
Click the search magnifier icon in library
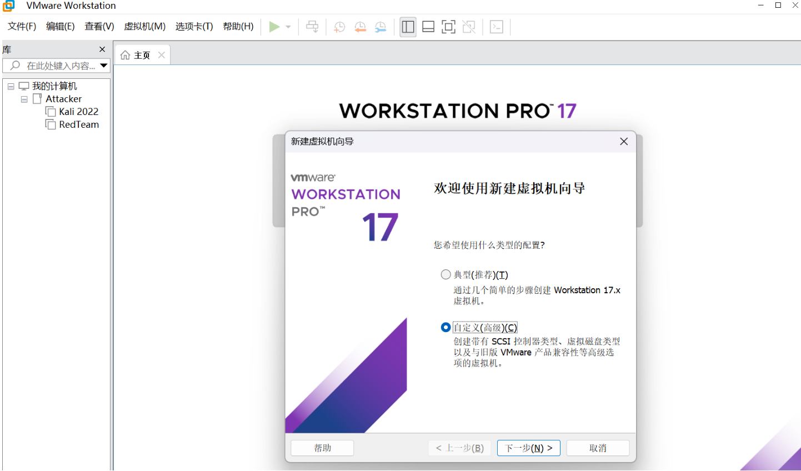16,66
